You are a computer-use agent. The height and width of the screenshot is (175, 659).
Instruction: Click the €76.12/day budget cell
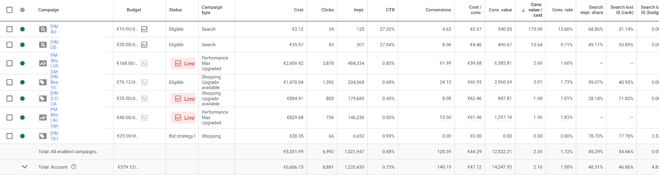(x=127, y=82)
